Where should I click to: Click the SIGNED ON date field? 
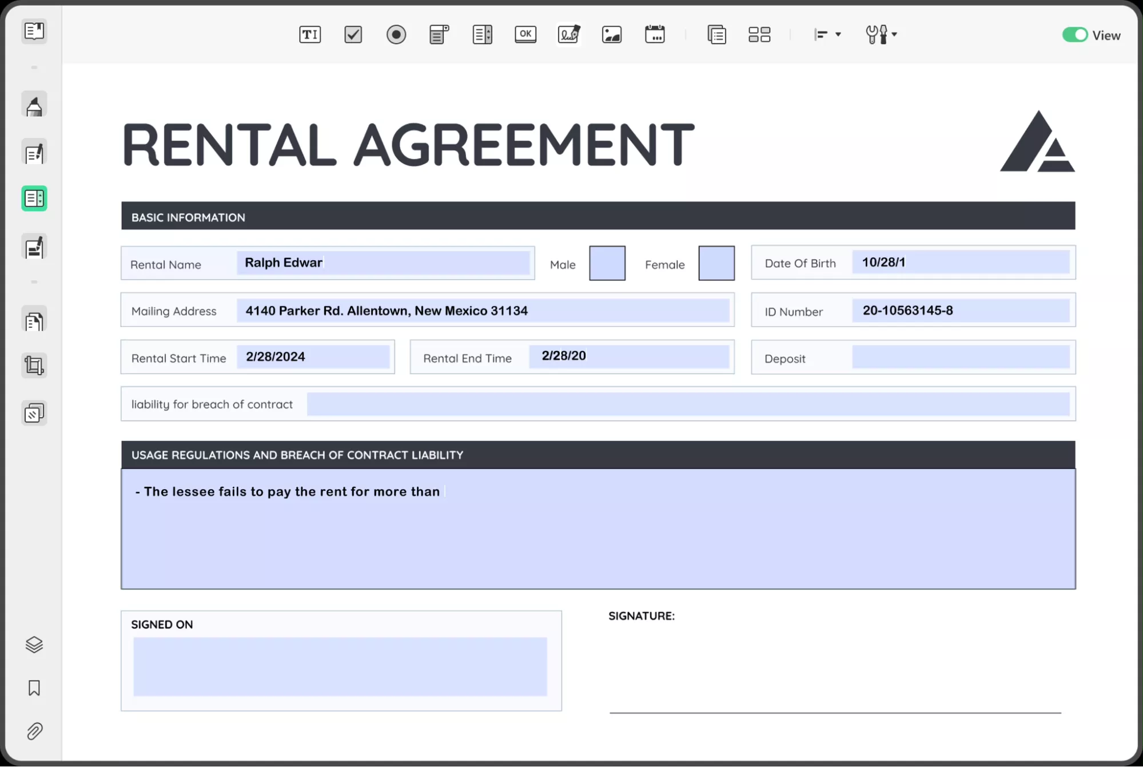pyautogui.click(x=340, y=666)
